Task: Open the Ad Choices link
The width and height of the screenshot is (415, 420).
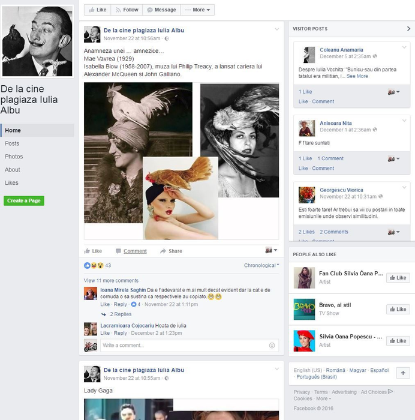Action: coord(377,392)
